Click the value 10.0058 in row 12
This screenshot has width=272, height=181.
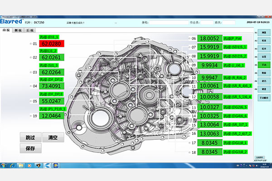[210, 97]
